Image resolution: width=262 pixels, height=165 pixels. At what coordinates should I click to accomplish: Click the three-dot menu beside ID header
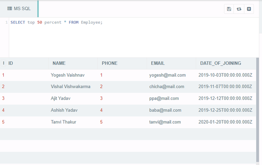pyautogui.click(x=4, y=63)
